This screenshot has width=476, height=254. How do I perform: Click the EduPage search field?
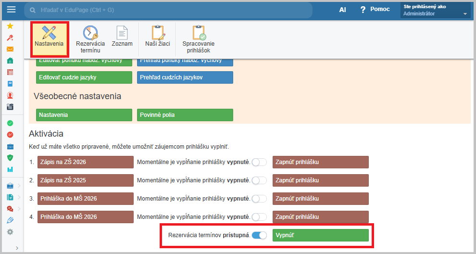pyautogui.click(x=168, y=10)
